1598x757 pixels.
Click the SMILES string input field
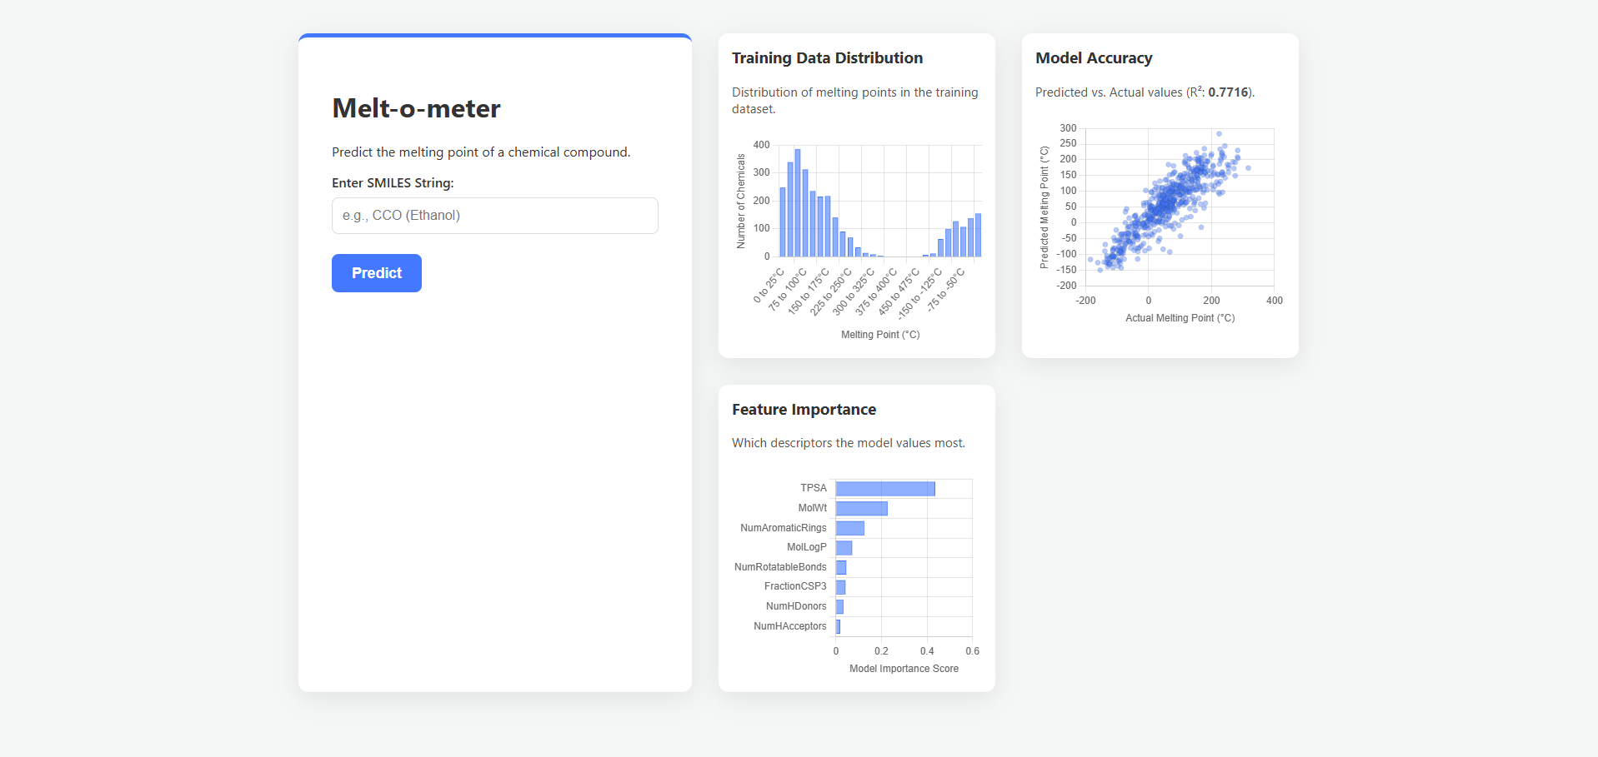pyautogui.click(x=494, y=216)
